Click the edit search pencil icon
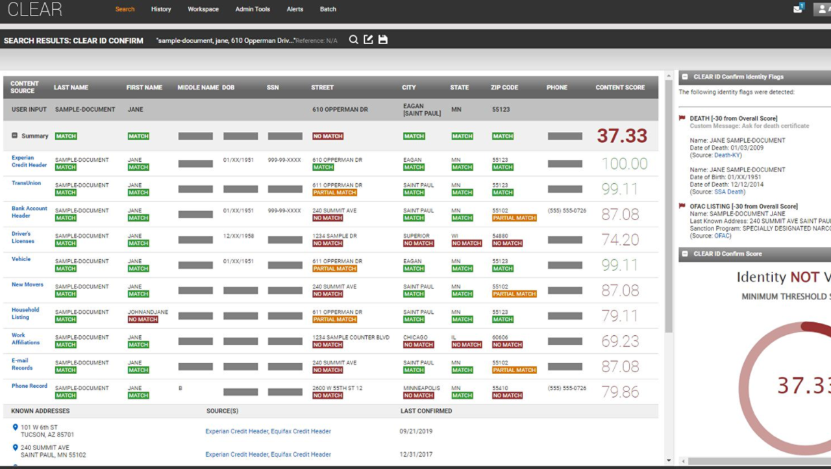The image size is (831, 469). click(368, 40)
